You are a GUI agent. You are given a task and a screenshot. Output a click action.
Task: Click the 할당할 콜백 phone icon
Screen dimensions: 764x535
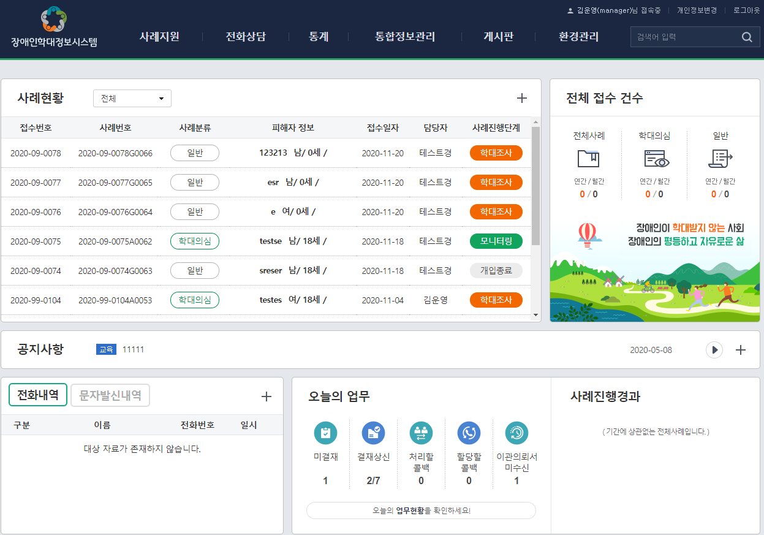click(x=469, y=433)
